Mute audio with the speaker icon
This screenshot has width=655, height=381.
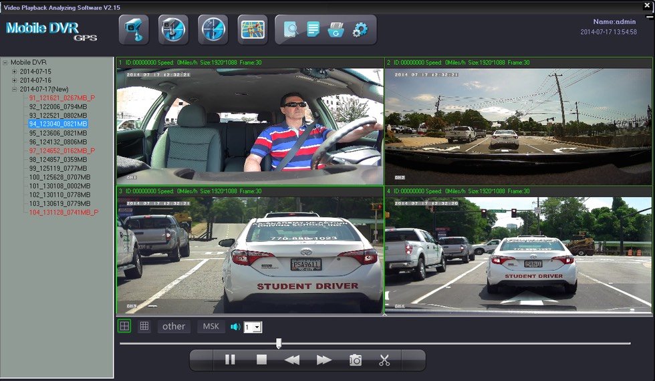point(235,327)
